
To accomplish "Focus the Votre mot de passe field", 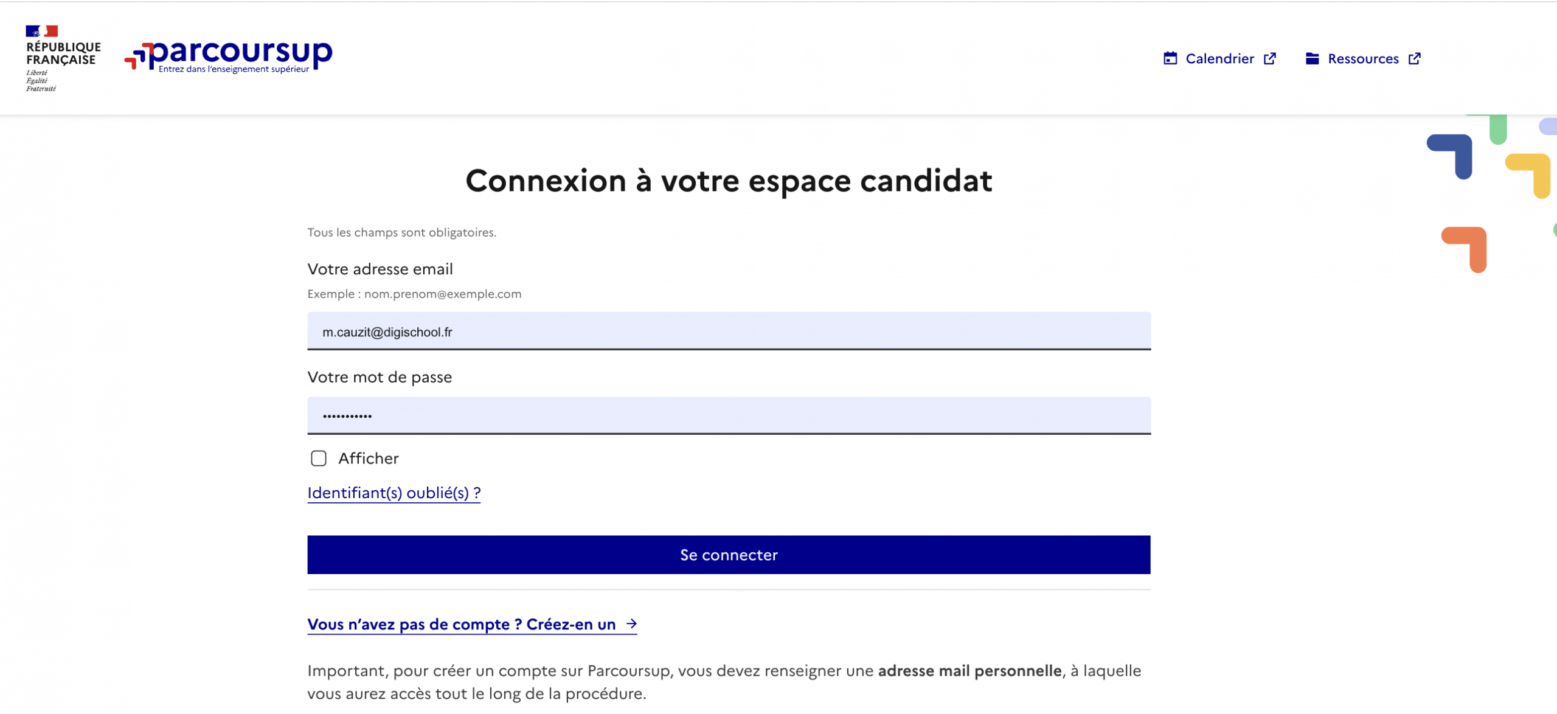I will coord(729,415).
